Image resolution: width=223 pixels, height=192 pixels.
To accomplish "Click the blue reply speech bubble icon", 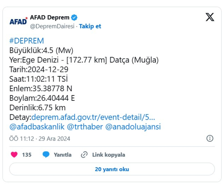I will point(46,155).
